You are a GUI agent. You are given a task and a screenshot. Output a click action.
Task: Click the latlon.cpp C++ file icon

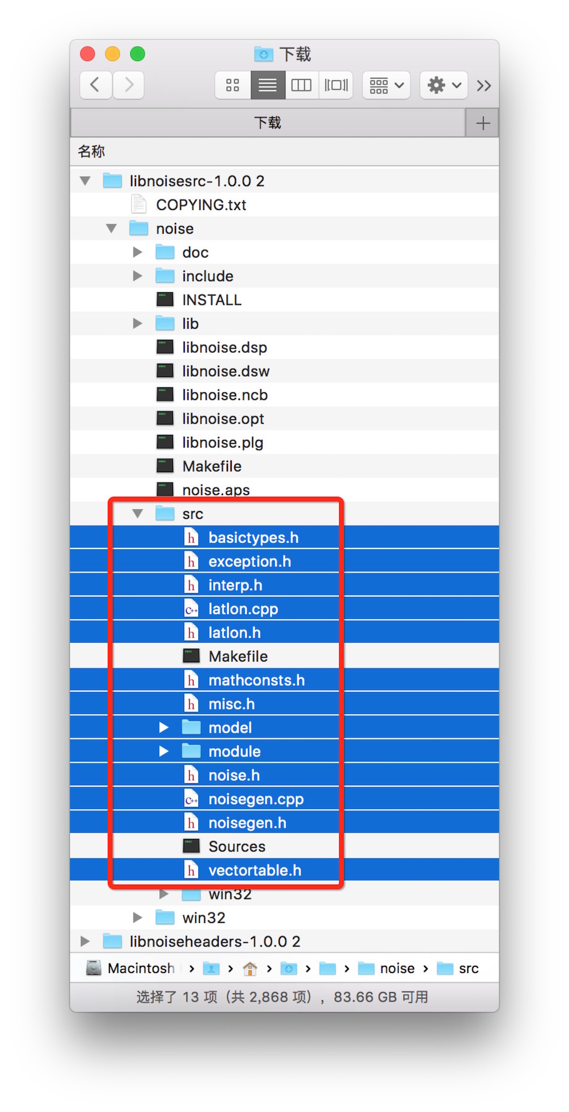[192, 609]
